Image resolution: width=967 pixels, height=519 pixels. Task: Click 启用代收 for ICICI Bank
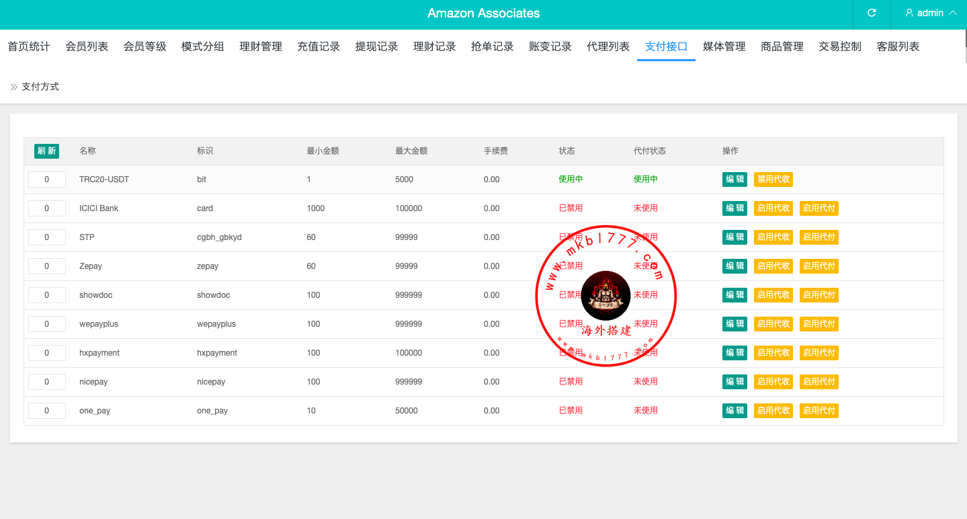tap(773, 208)
